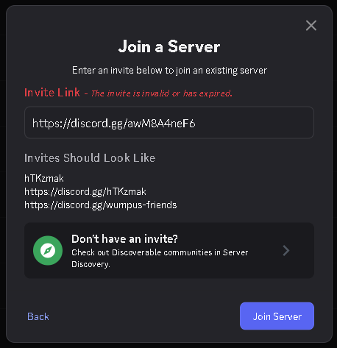Viewport: 337px width, 348px height.
Task: Go back using the Back link
Action: click(x=38, y=316)
